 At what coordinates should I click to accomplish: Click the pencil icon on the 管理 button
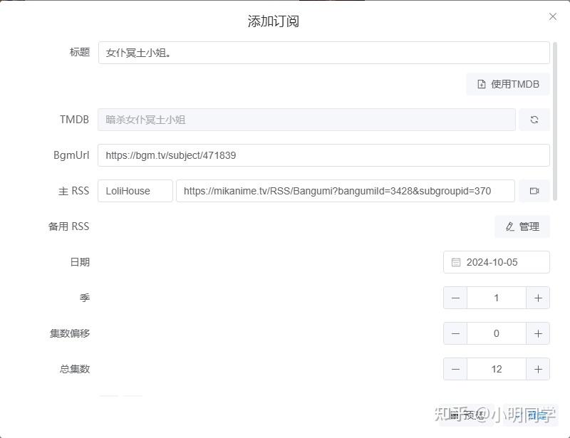[509, 226]
